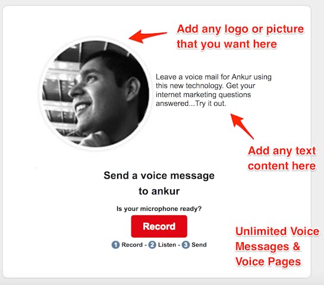Click the 'to ankur' heading line

pos(159,191)
